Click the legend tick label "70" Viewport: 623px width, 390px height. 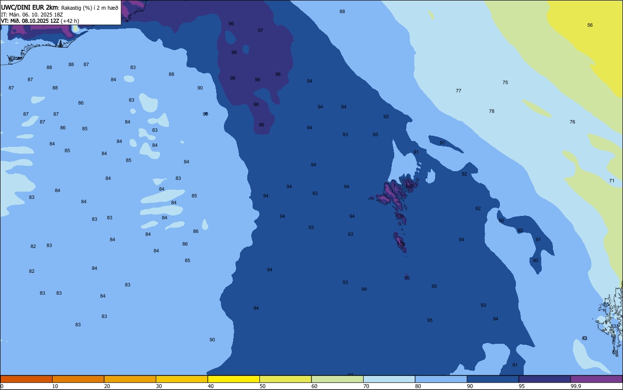pos(366,386)
